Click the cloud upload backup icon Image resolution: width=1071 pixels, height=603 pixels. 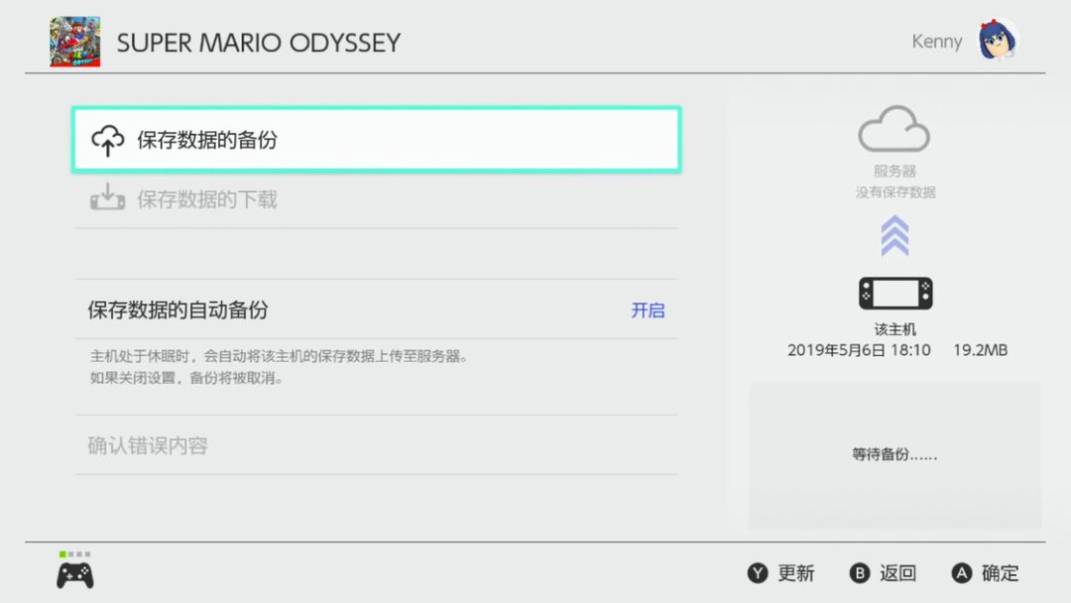(108, 141)
